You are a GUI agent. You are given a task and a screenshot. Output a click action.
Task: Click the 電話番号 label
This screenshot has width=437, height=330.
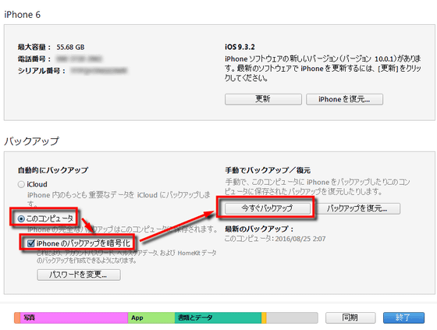[34, 59]
